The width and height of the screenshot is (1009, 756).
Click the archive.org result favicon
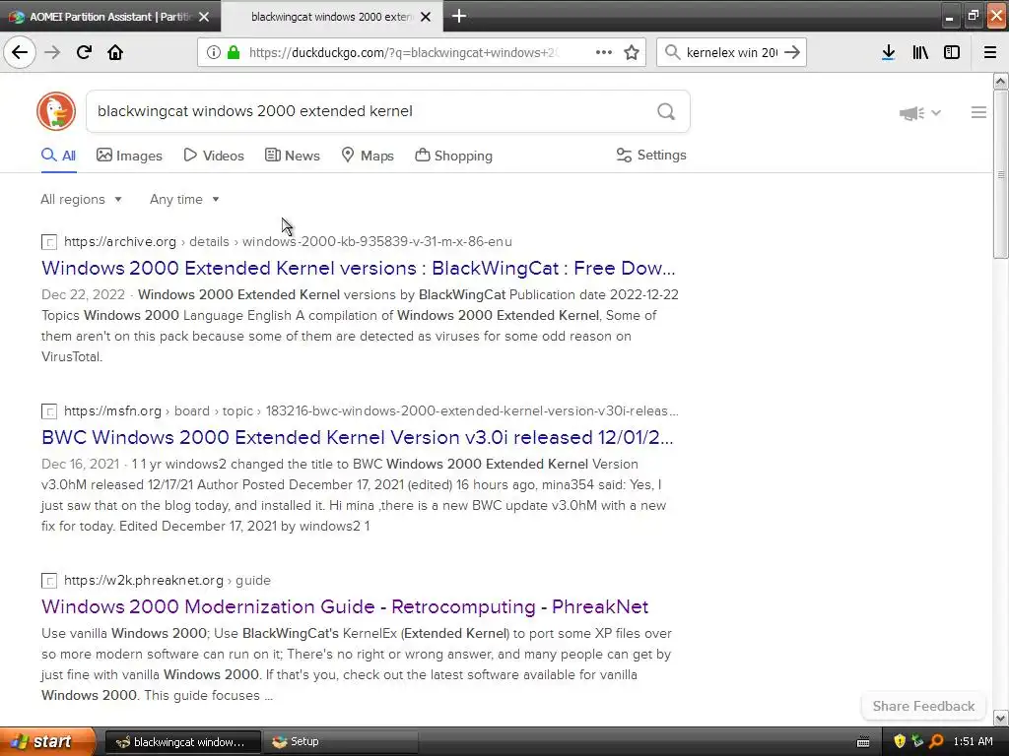pos(49,242)
